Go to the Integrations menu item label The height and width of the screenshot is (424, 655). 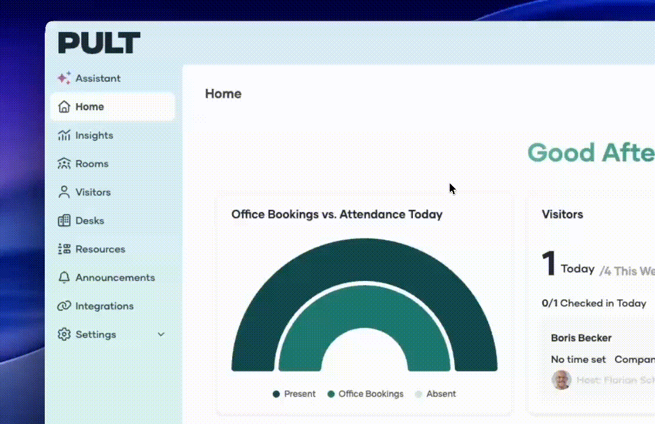point(104,306)
